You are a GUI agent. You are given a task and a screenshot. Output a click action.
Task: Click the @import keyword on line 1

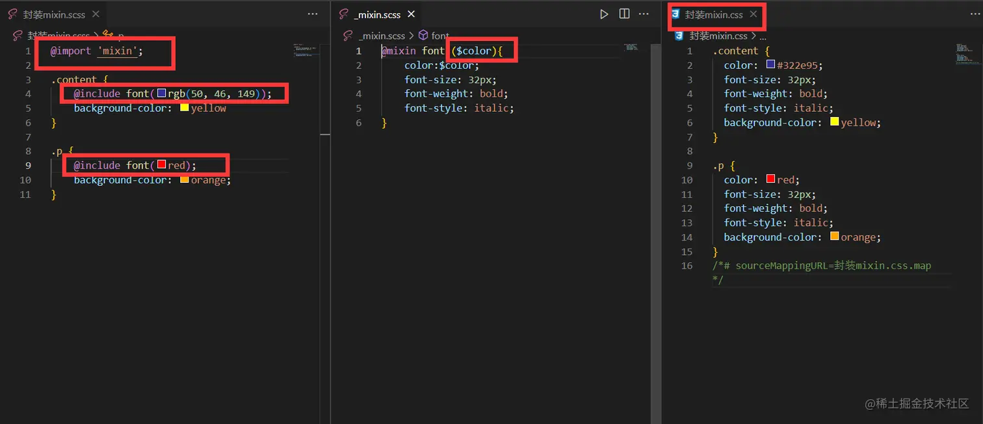pos(71,51)
